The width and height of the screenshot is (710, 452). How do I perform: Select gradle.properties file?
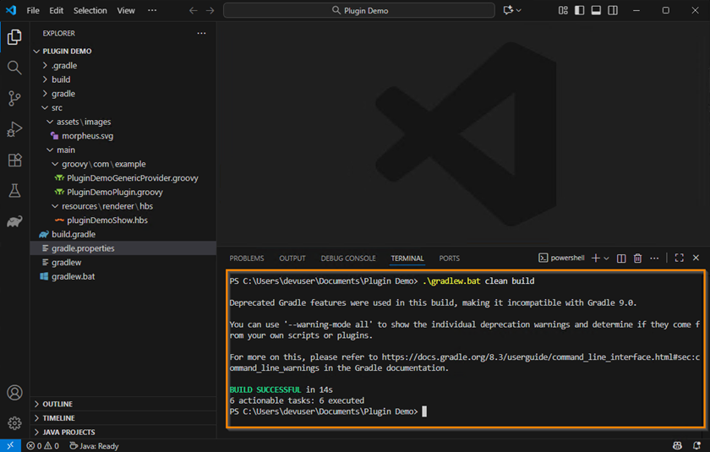pos(123,248)
